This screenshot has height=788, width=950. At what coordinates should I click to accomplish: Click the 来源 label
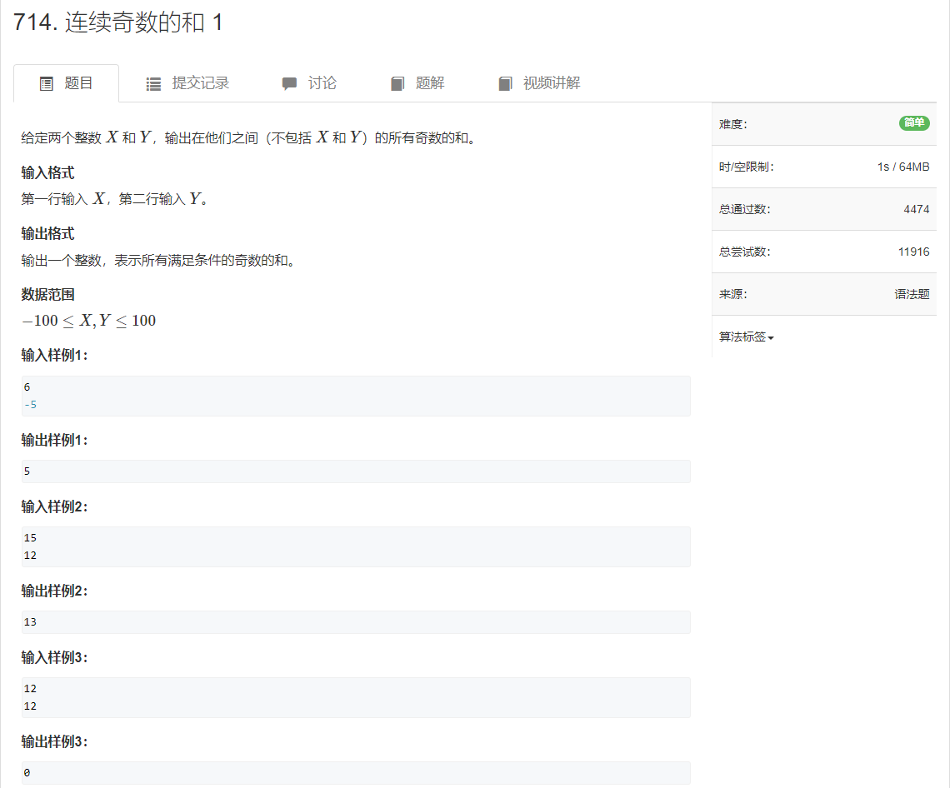click(x=733, y=294)
